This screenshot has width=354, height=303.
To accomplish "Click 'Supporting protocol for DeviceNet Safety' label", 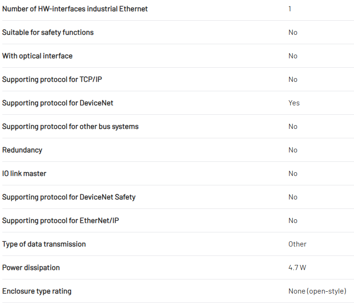I will click(69, 197).
